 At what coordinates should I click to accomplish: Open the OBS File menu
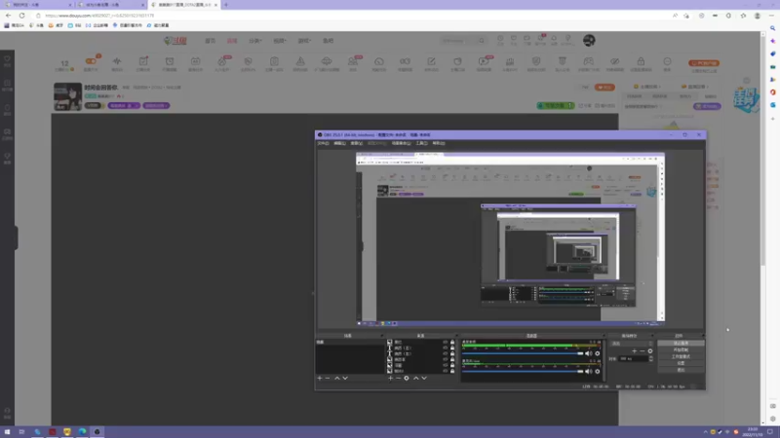pos(324,143)
